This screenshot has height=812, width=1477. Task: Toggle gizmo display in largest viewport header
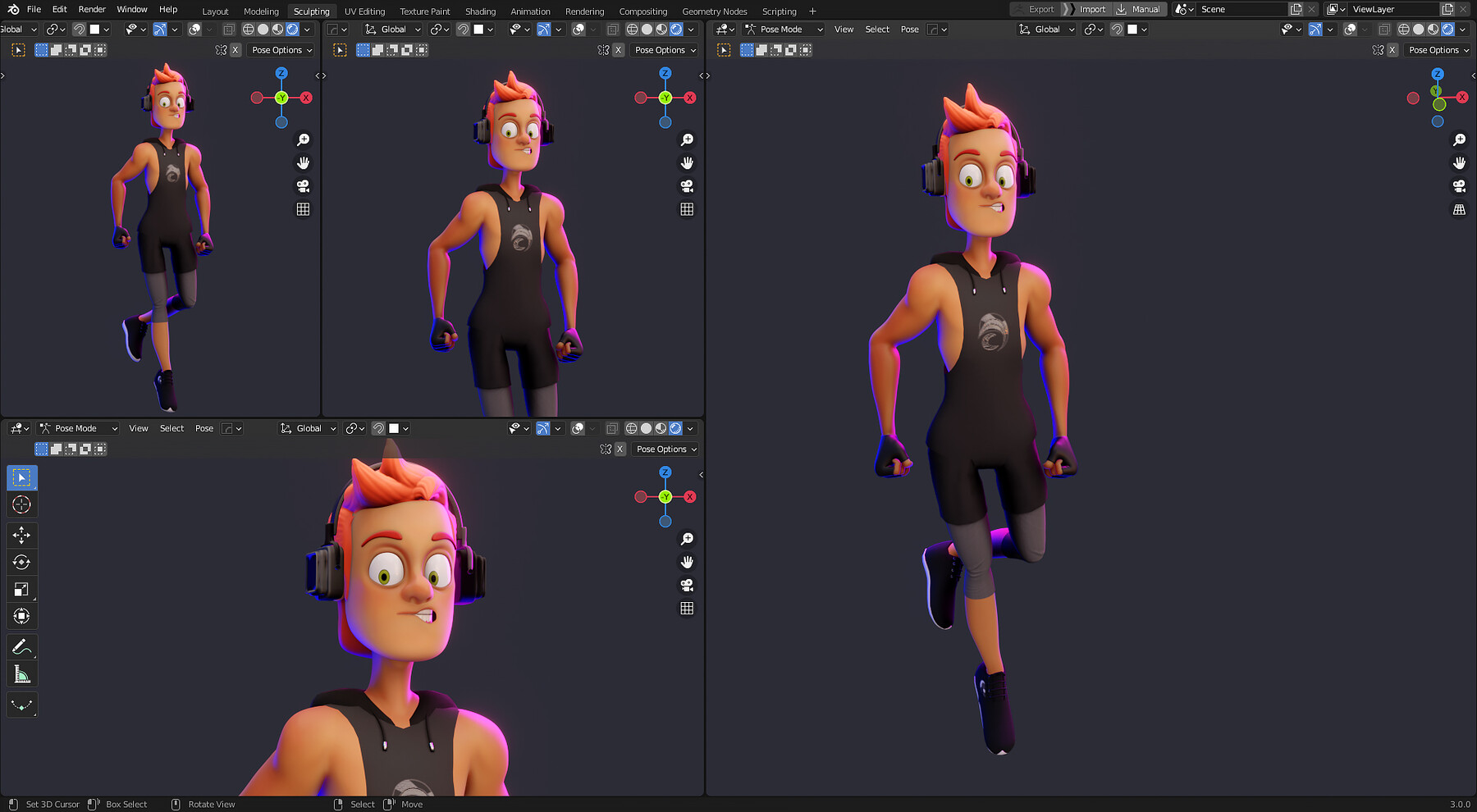pos(1315,30)
